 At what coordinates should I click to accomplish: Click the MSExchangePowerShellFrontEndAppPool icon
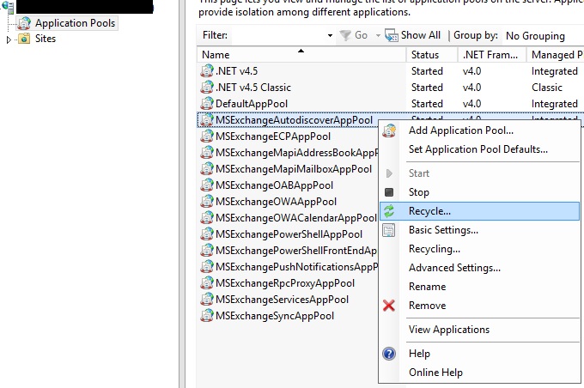coord(207,251)
